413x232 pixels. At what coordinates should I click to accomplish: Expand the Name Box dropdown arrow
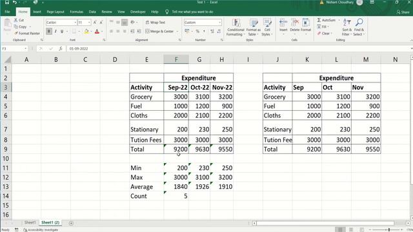[25, 49]
